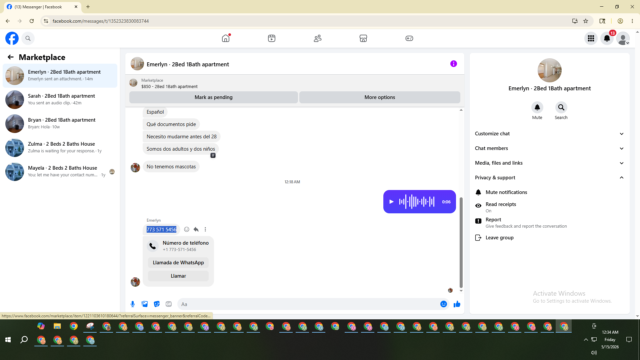Attach a photo using the image icon
This screenshot has height=360, width=640.
[145, 304]
